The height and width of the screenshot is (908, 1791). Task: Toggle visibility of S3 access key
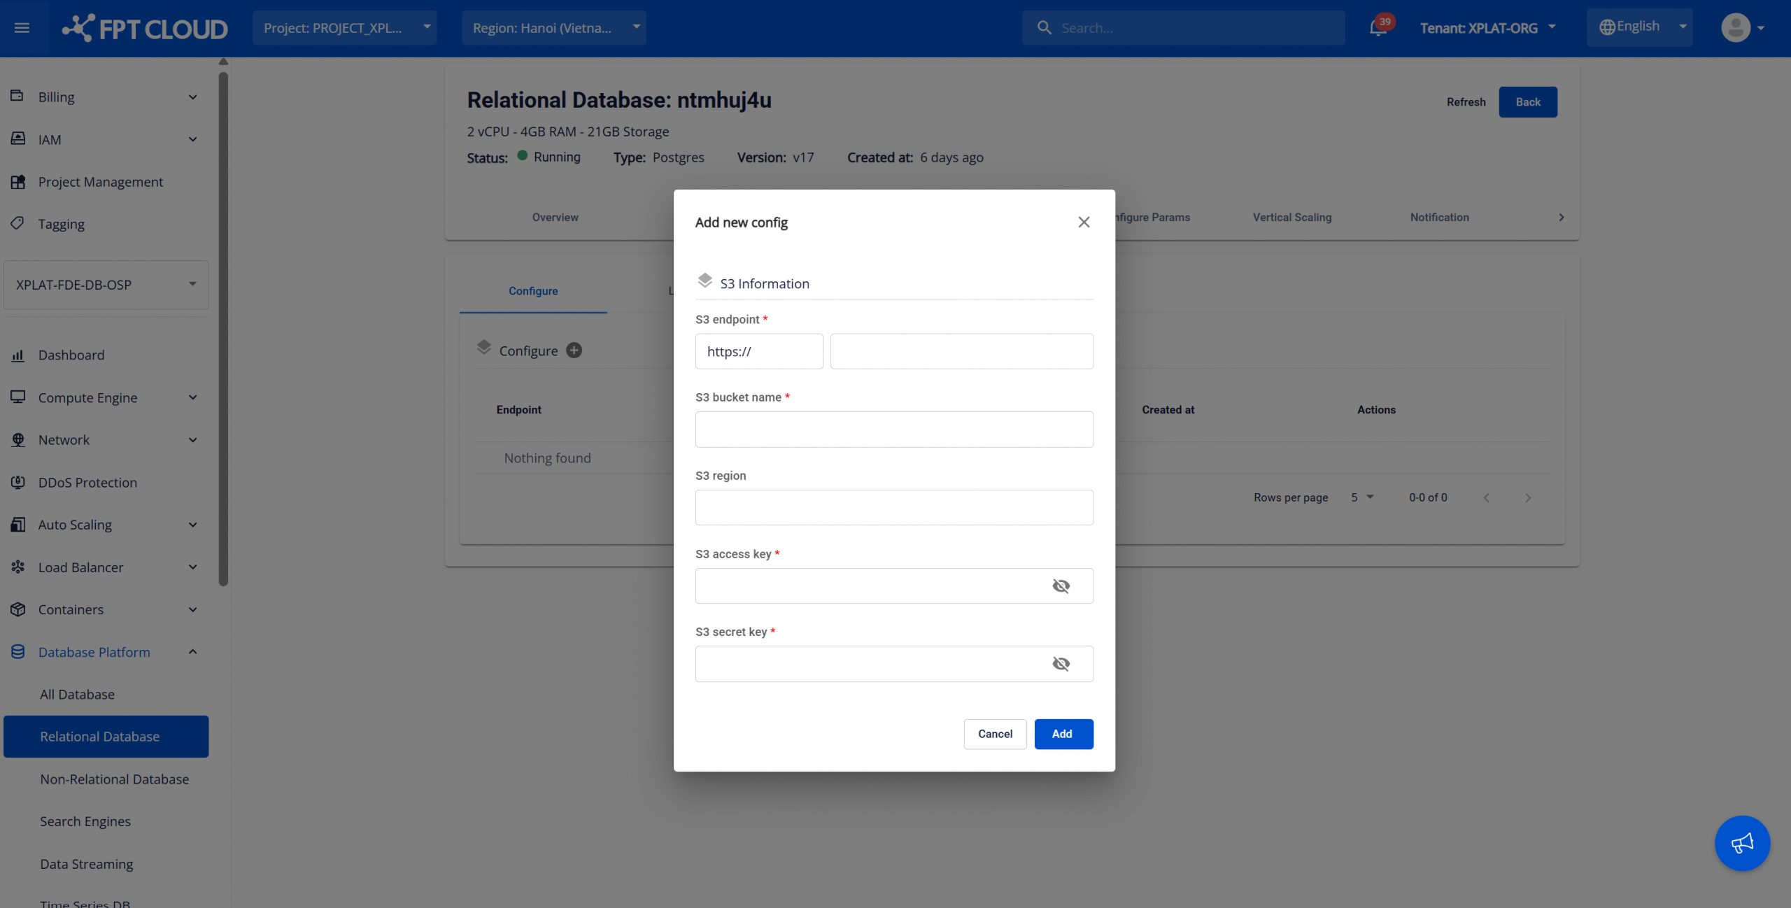point(1061,586)
